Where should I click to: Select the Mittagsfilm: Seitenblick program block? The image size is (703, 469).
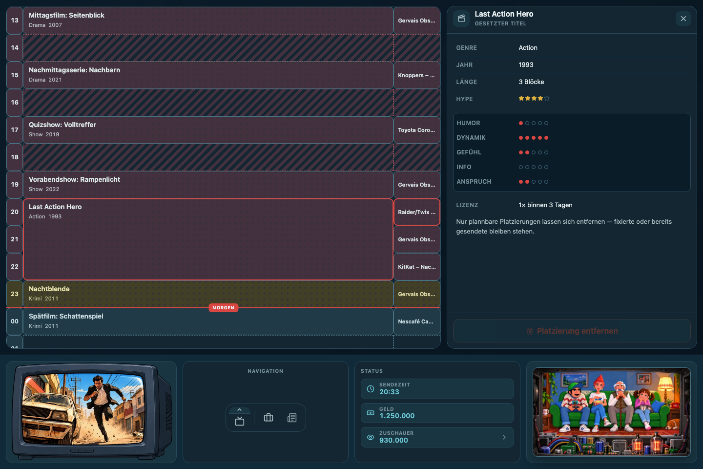coord(208,21)
